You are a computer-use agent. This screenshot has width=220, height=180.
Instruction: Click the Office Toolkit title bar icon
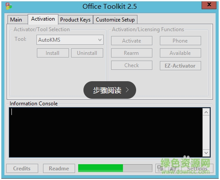[x=9, y=6]
